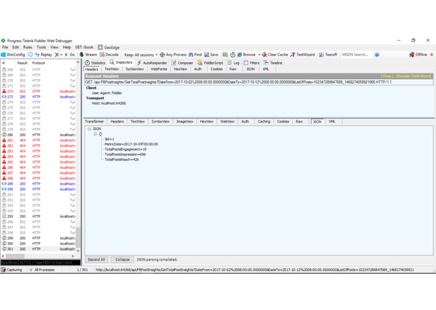
Task: Select session 273 in list
Action: tap(39, 97)
